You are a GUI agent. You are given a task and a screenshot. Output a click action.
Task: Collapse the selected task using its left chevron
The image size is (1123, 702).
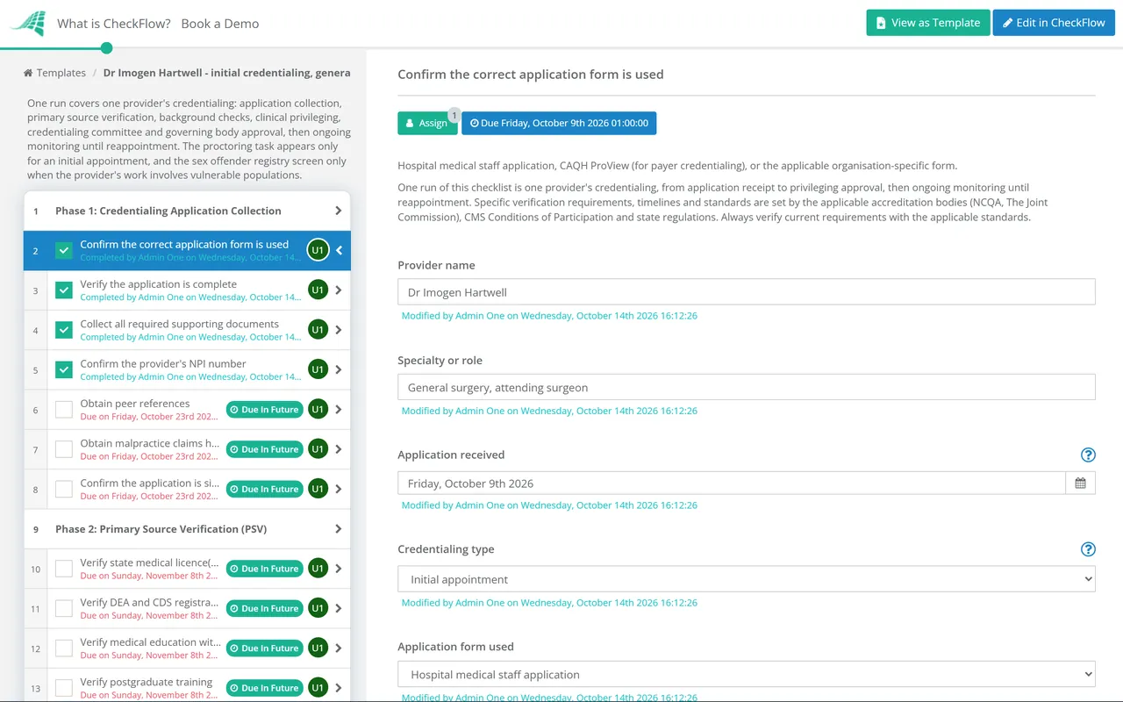pos(340,250)
